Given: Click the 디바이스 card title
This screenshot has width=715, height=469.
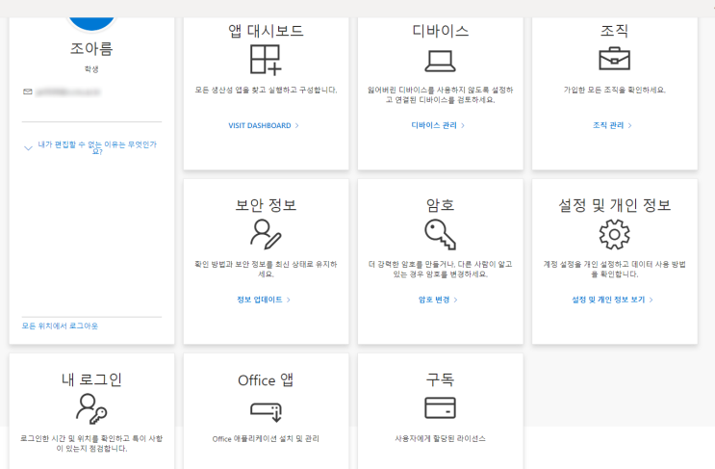Looking at the screenshot, I should (x=440, y=31).
